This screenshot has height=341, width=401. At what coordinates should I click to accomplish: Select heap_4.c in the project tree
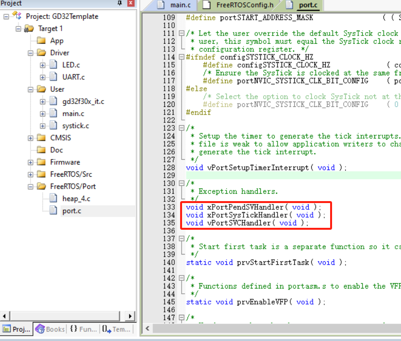(76, 199)
